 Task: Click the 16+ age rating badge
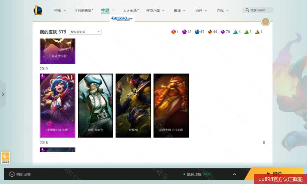point(6,158)
